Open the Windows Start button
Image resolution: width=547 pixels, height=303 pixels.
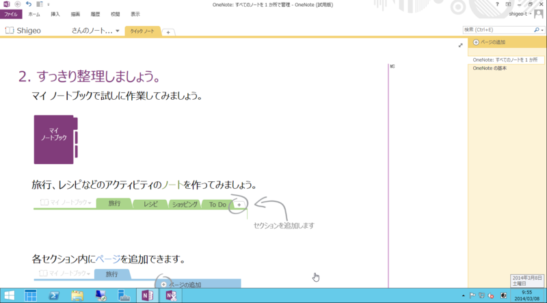(10, 295)
